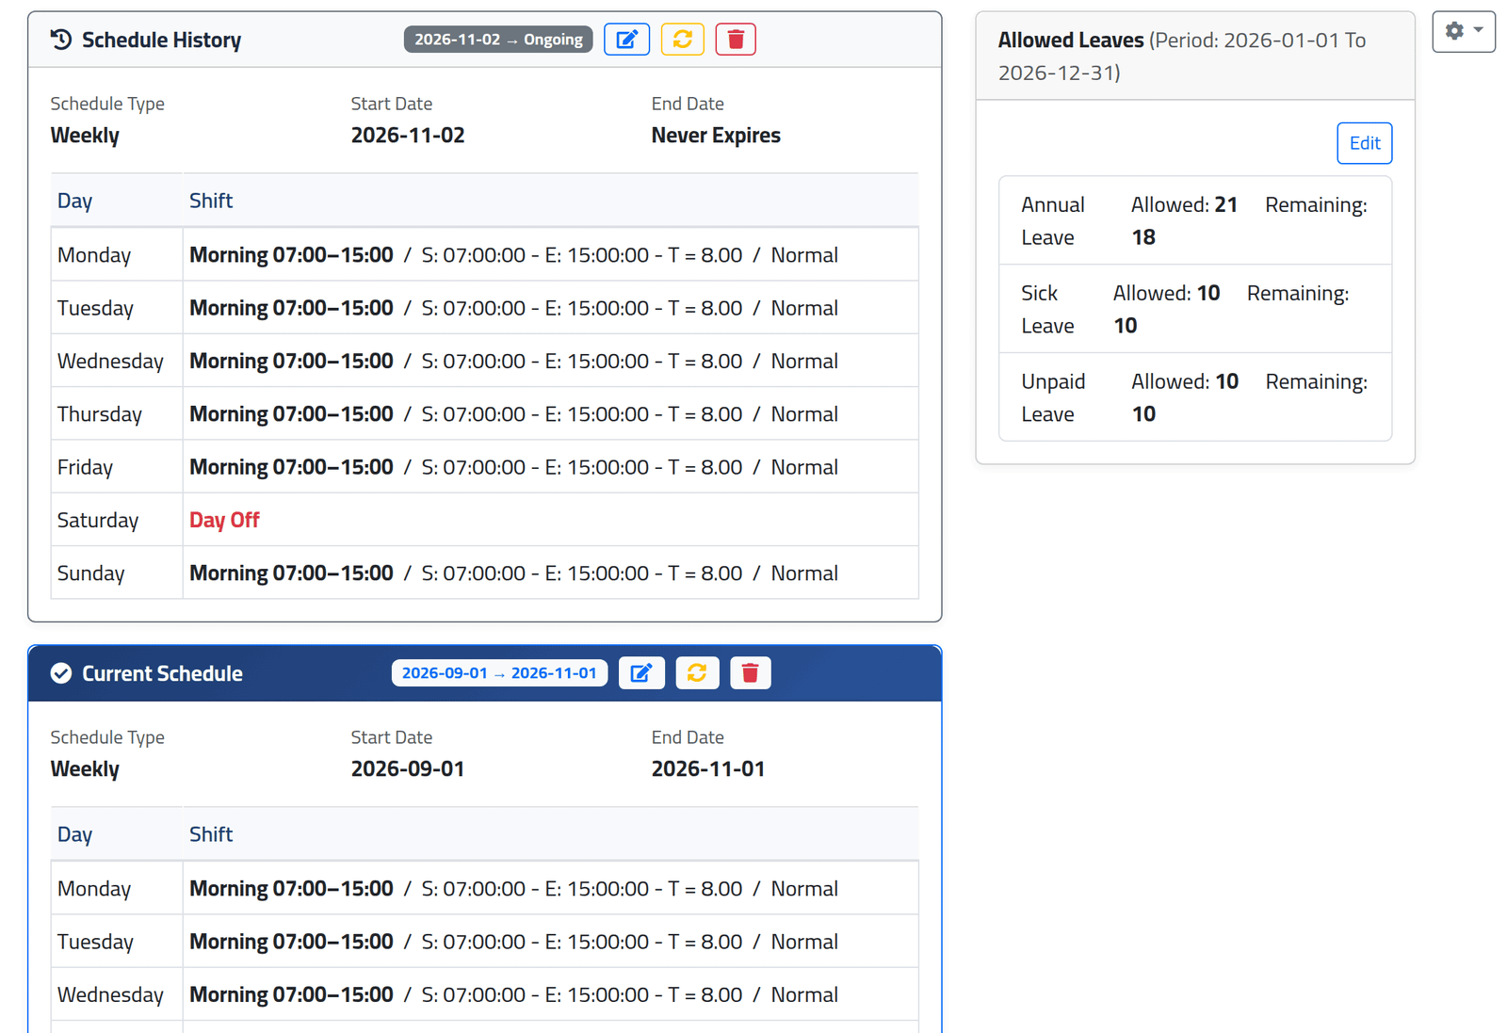Click the 2026-09-01 → 2026-11-01 badge
The height and width of the screenshot is (1033, 1507).
coord(499,673)
